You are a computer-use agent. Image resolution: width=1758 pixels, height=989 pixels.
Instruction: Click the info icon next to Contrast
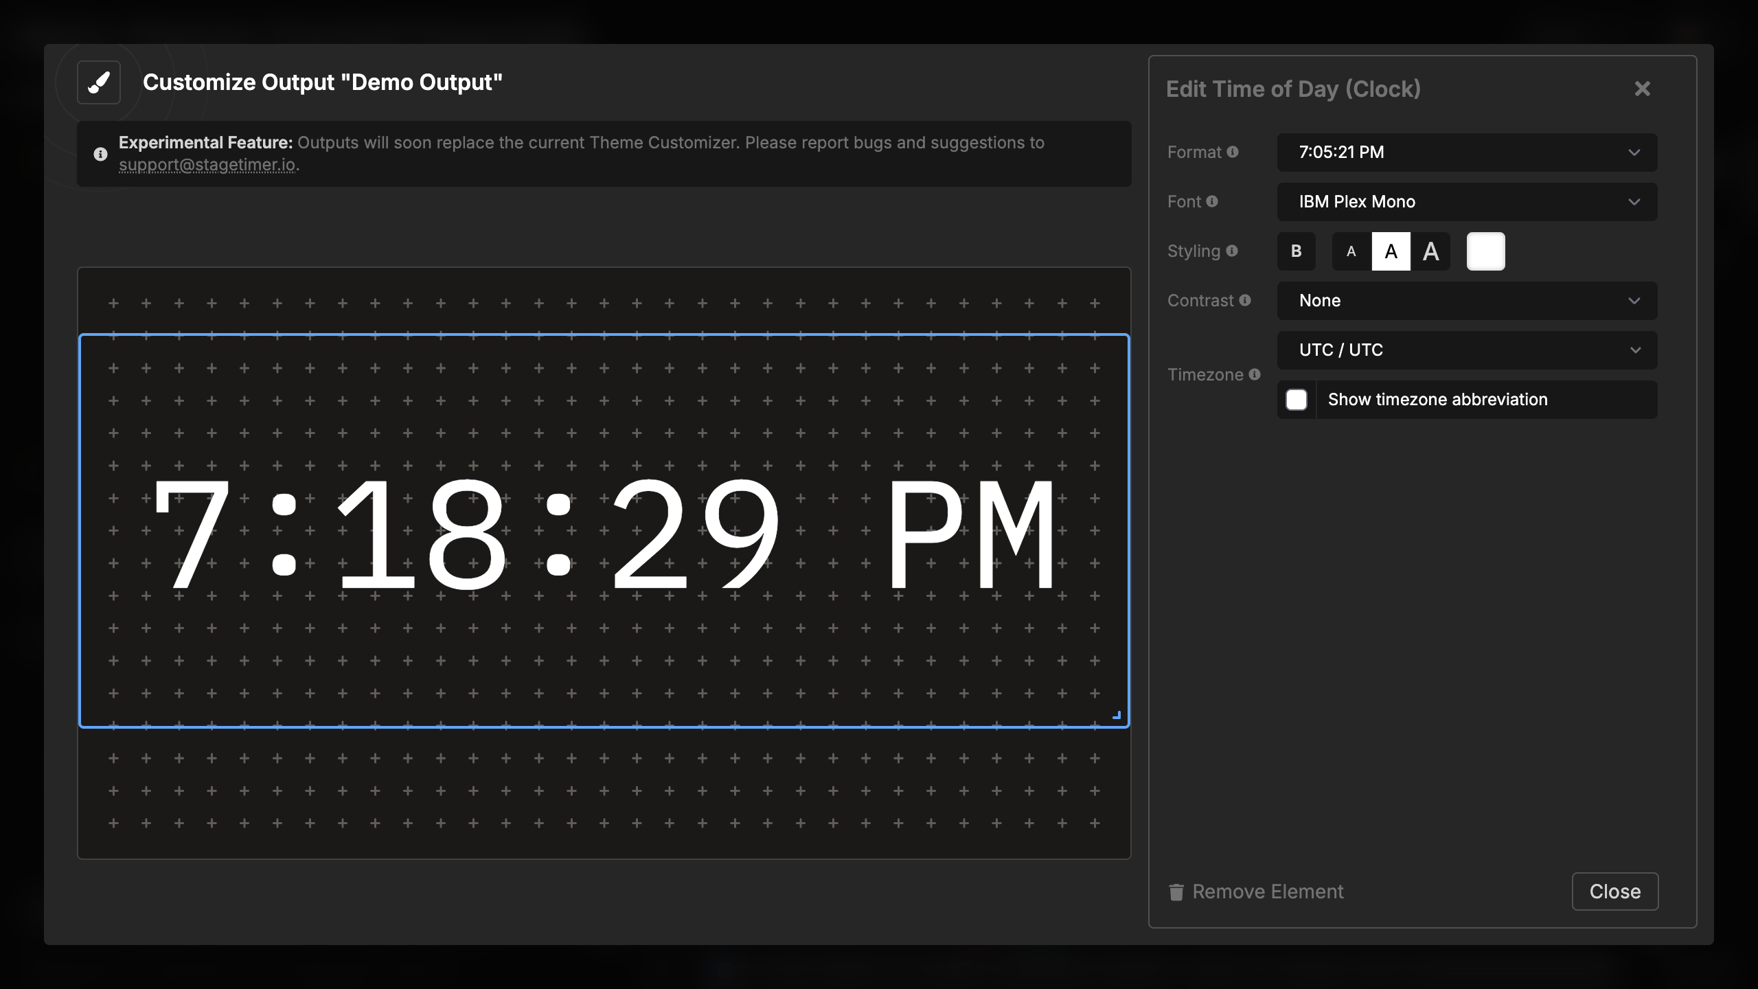click(x=1246, y=300)
